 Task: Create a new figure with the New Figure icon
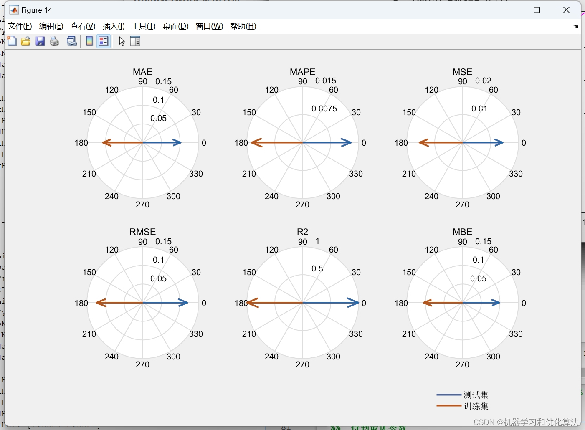(12, 41)
